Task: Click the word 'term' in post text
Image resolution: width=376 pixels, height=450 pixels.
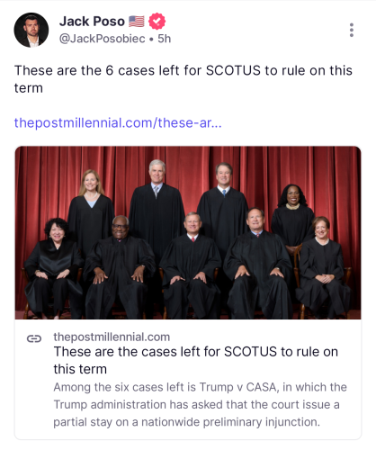Action: tap(29, 88)
